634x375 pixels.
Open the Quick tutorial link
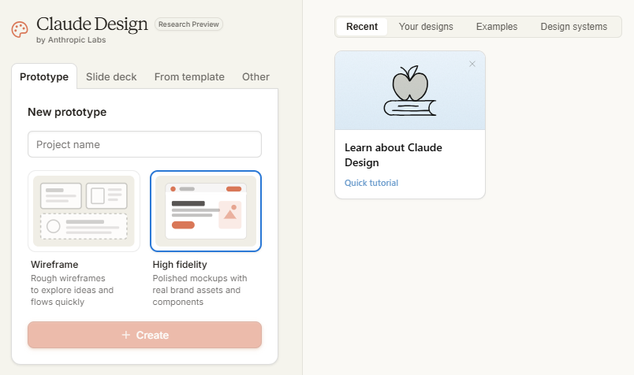(x=371, y=183)
